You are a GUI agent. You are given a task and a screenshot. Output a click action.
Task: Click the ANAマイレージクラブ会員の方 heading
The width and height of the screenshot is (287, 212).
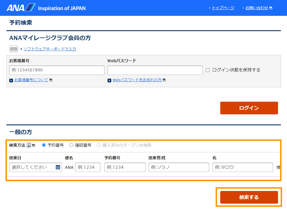[50, 38]
